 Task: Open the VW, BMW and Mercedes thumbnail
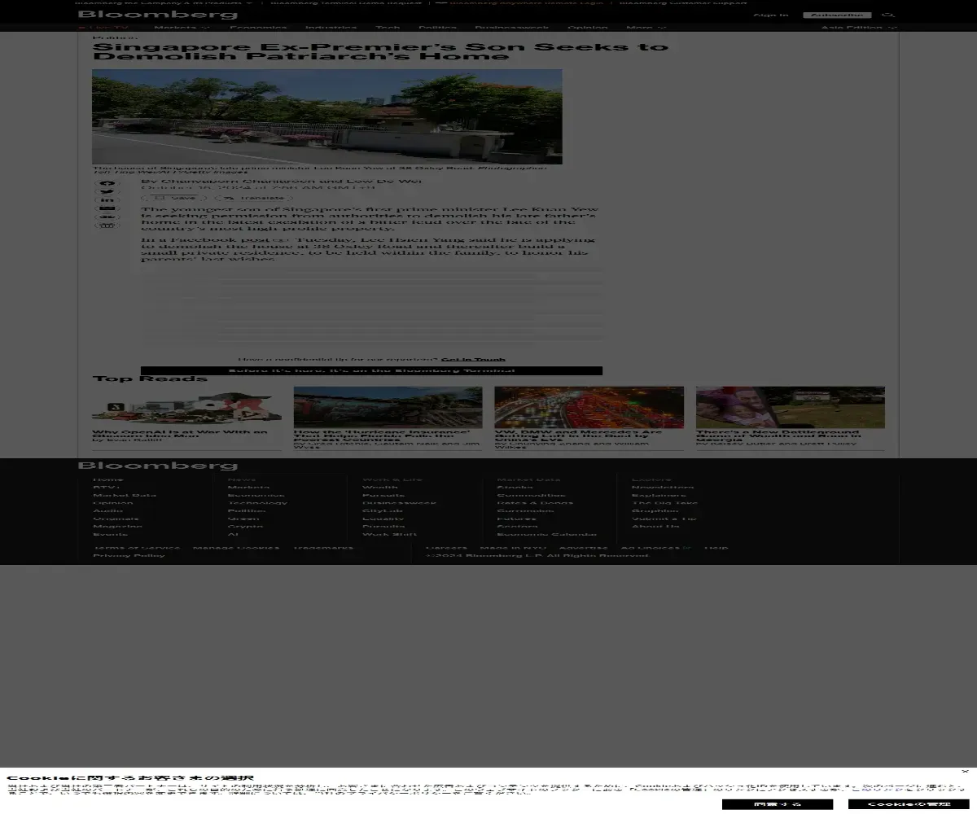click(x=589, y=407)
